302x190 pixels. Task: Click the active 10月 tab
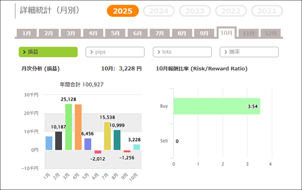tap(226, 33)
